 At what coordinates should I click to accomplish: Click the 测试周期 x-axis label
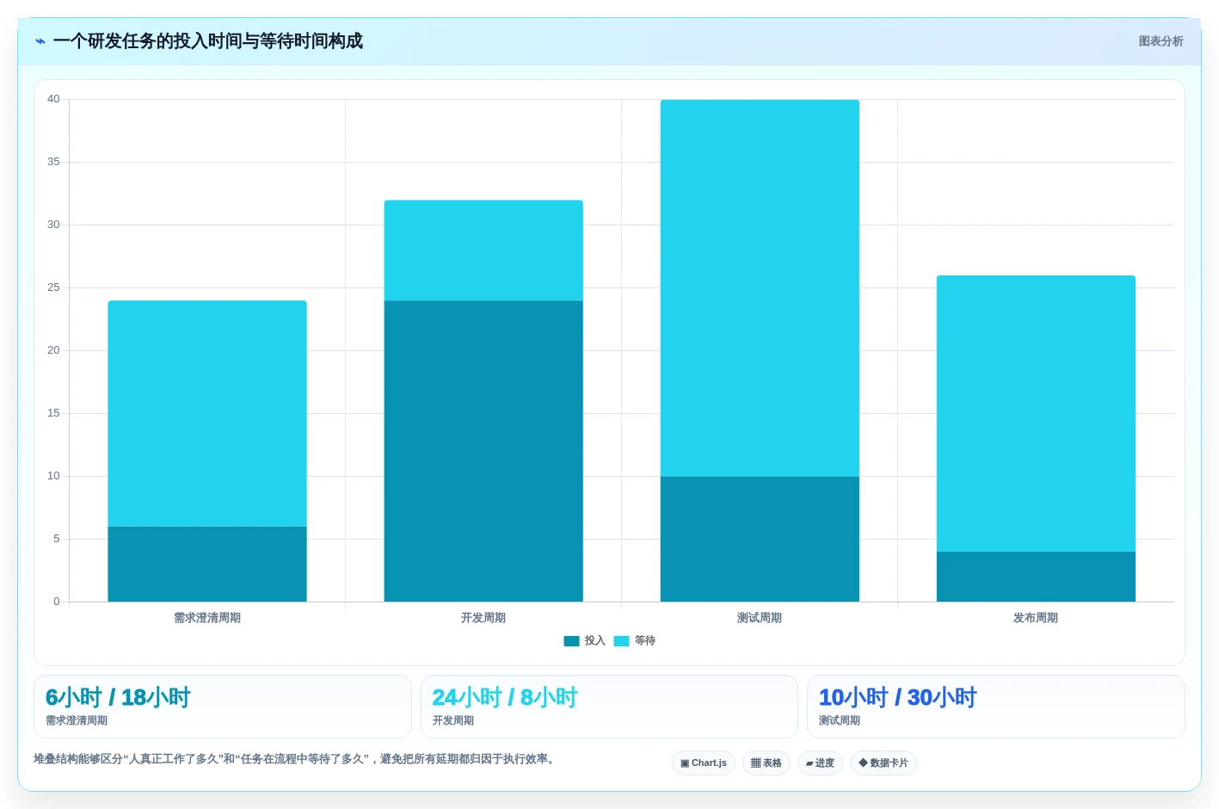point(760,618)
